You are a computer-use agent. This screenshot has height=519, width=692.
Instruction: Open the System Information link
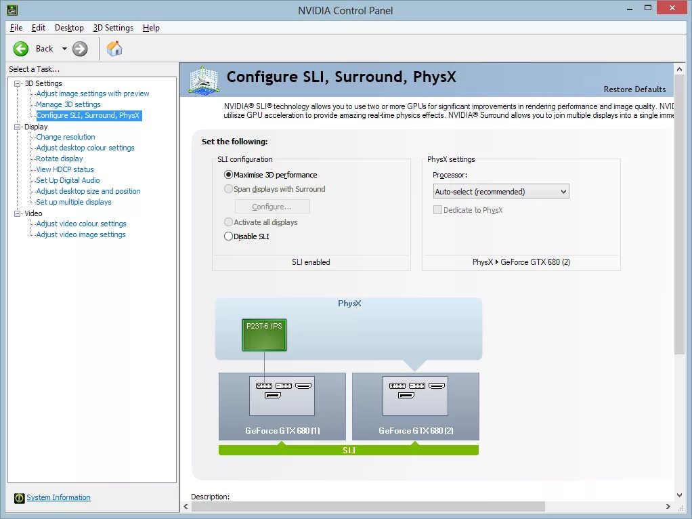click(58, 497)
